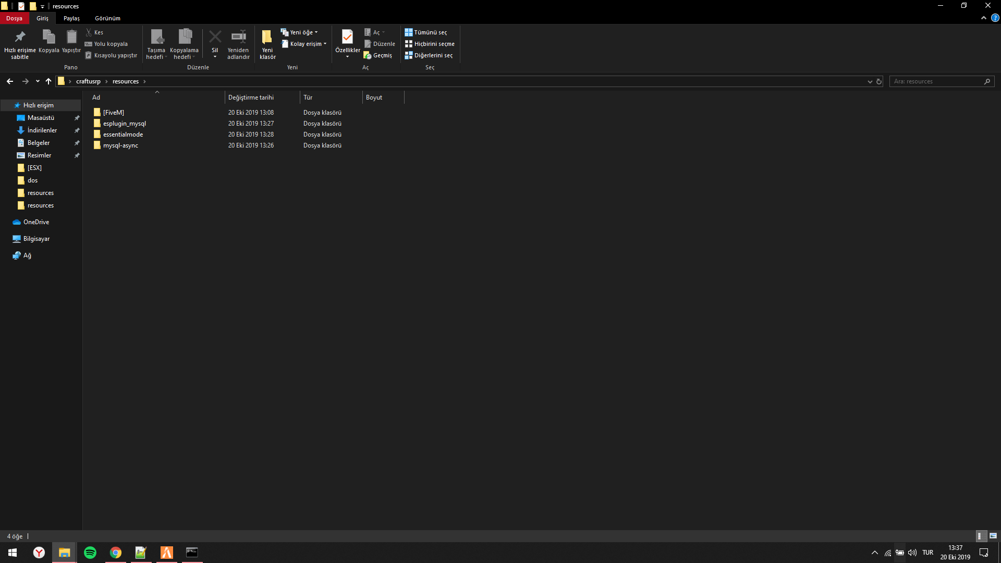Refresh the folder with the refresh icon
Viewport: 1001px width, 563px height.
878,81
